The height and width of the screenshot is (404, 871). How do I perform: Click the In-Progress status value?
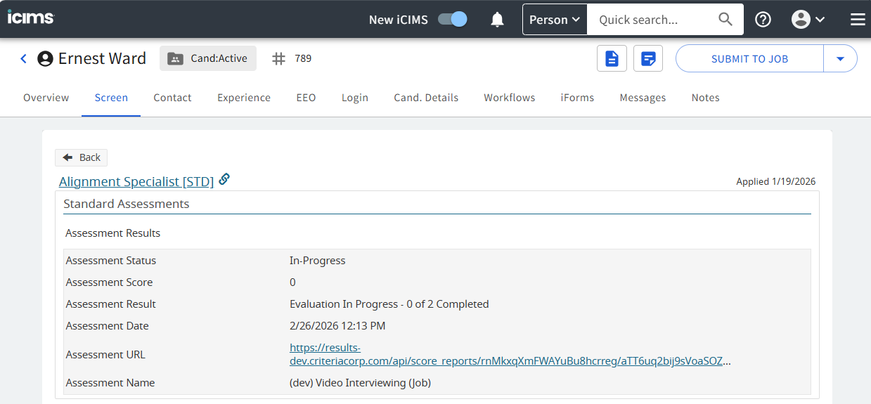318,261
